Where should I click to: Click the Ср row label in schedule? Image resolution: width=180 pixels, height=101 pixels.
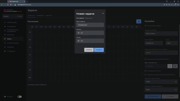[30, 47]
